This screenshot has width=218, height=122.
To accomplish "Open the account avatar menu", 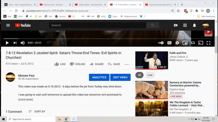I will click(206, 25).
